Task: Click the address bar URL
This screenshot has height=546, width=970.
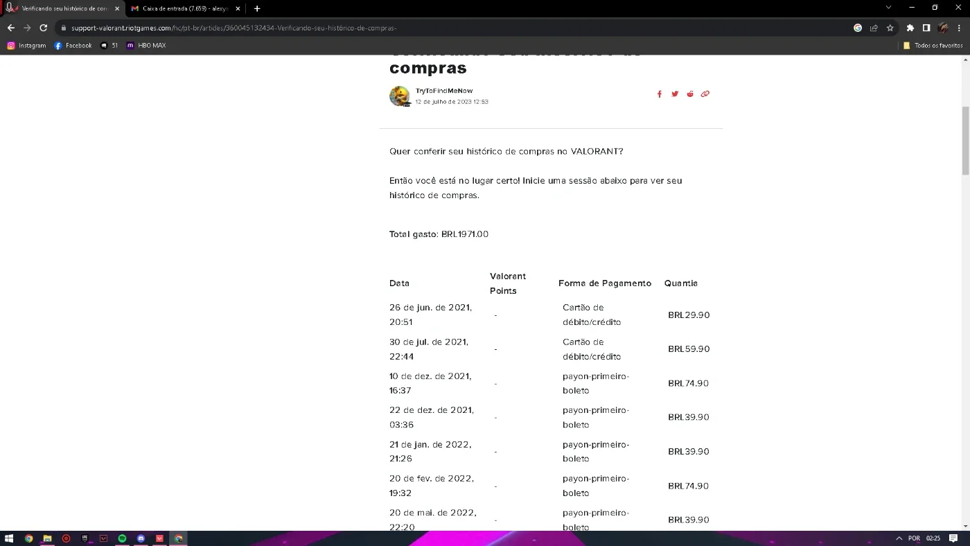Action: point(233,28)
